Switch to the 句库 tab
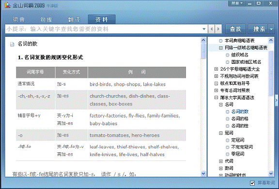Viewport: 279px width, 189px height. pos(46,20)
